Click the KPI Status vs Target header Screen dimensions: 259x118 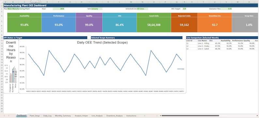pos(45,38)
